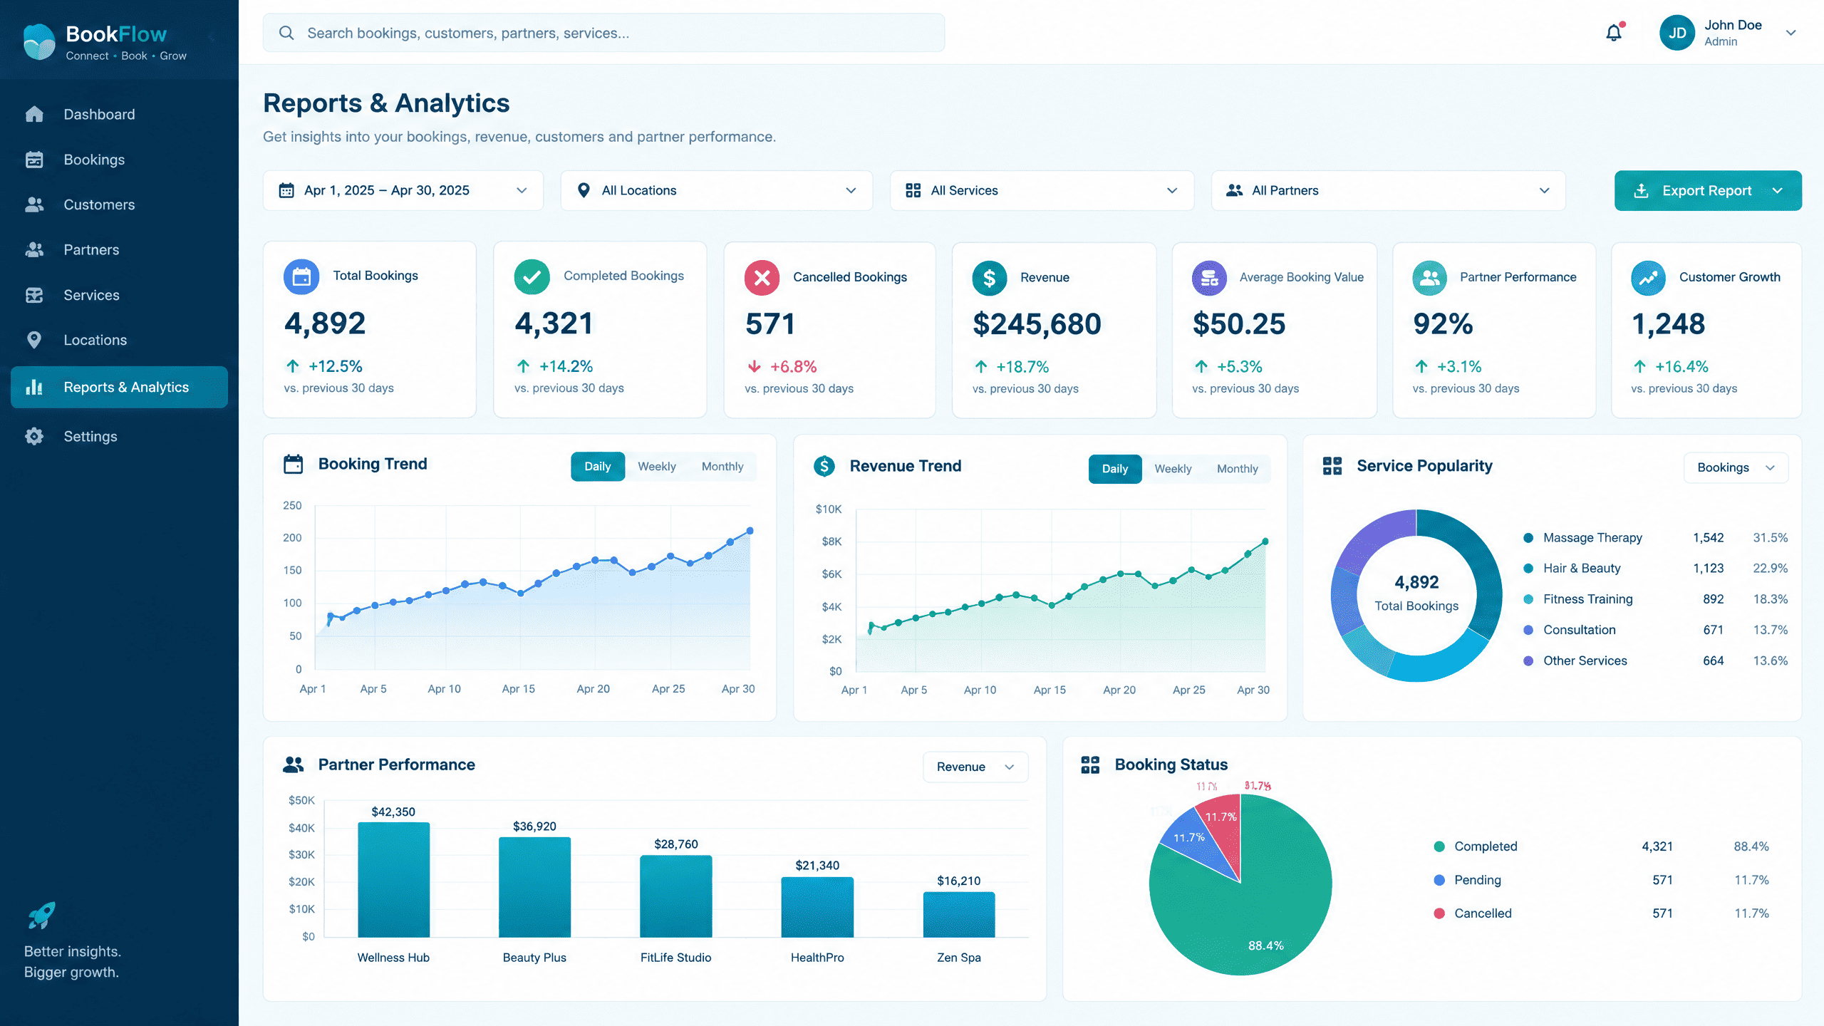1824x1026 pixels.
Task: Open Locations in sidebar
Action: [x=95, y=340]
